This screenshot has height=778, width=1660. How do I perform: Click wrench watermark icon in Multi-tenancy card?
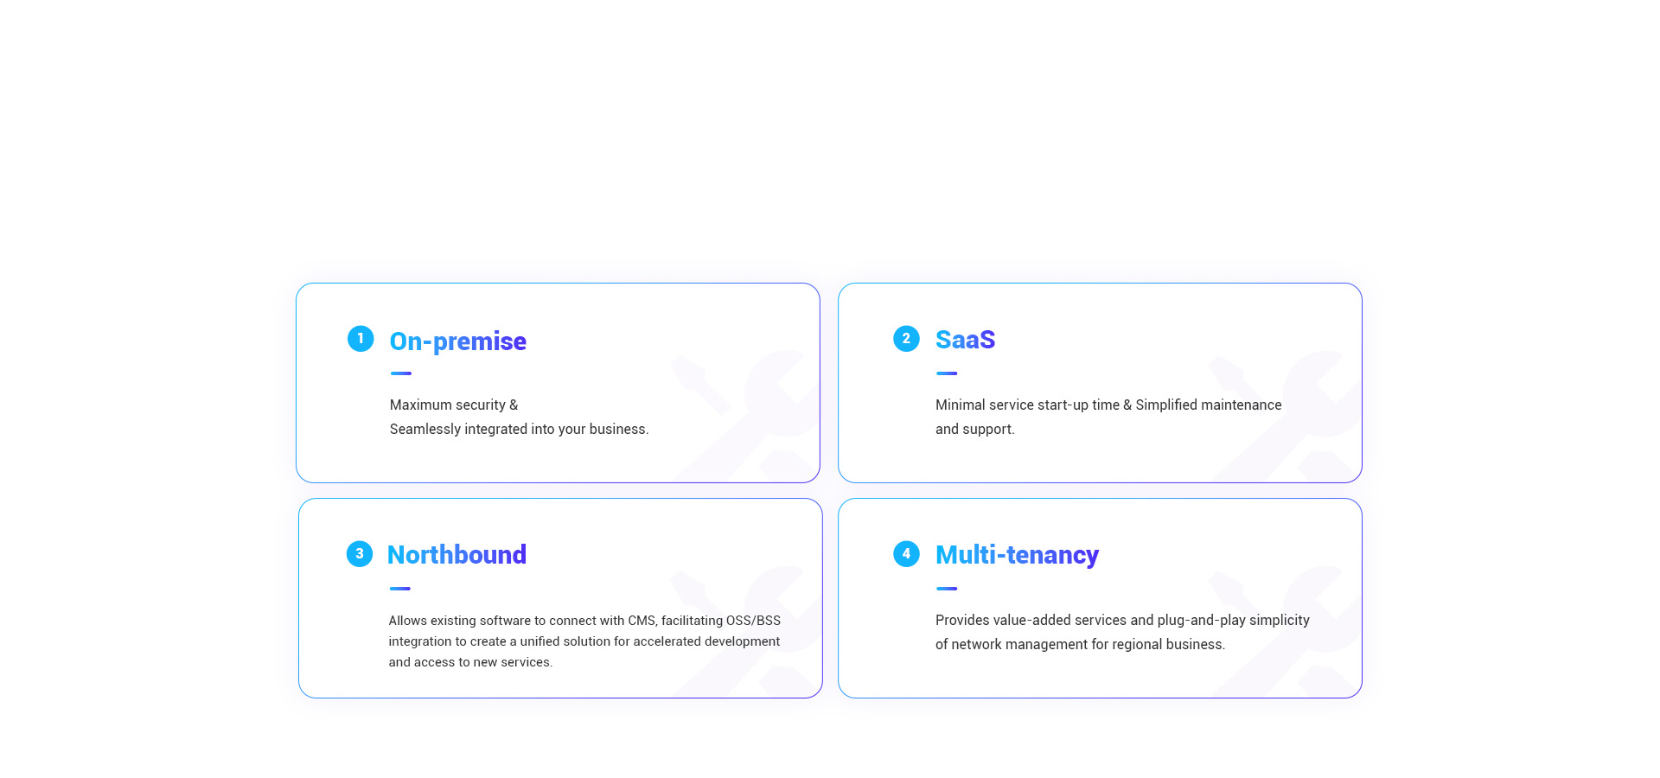[x=1286, y=632]
